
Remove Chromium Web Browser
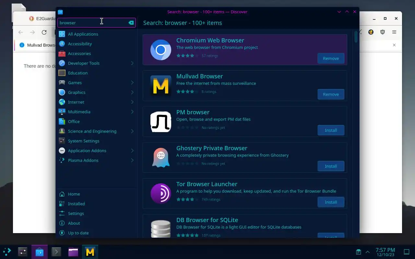(x=331, y=58)
